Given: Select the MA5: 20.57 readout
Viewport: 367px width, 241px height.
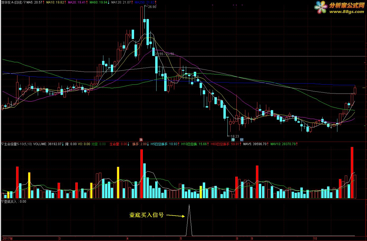Looking at the screenshot, I should [x=34, y=2].
